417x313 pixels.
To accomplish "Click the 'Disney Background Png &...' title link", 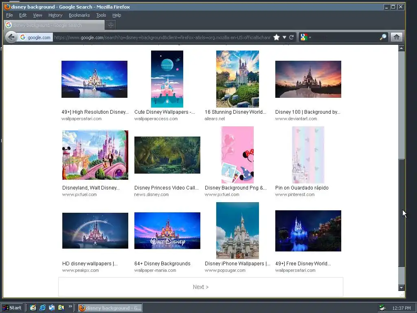I will coord(236,188).
